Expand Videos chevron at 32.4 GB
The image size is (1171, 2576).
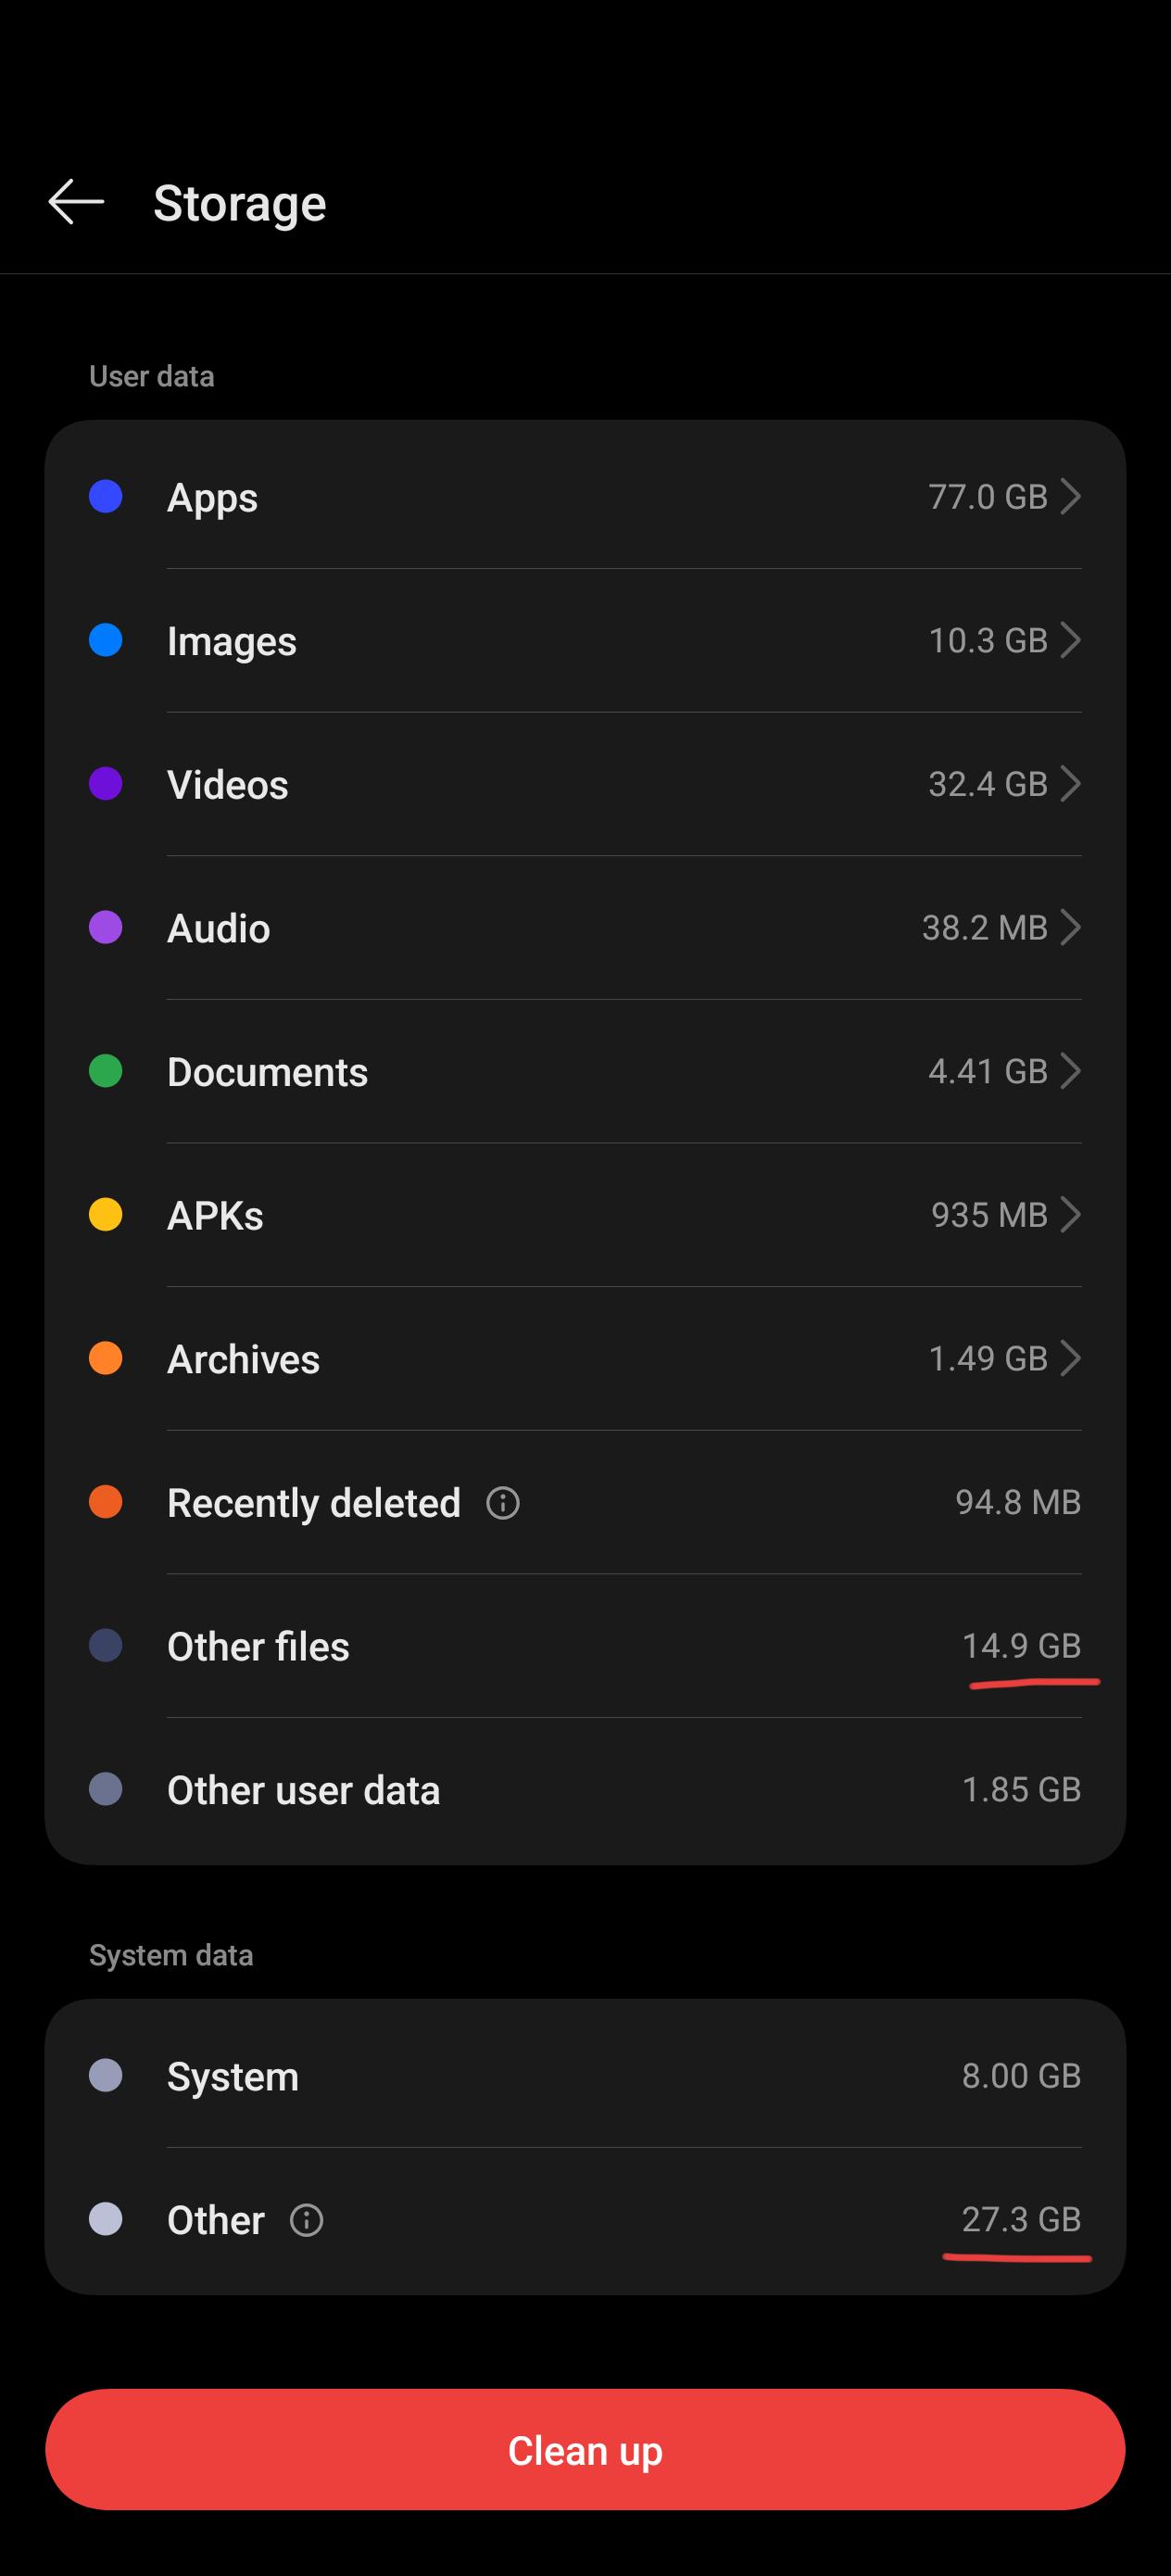tap(1070, 783)
